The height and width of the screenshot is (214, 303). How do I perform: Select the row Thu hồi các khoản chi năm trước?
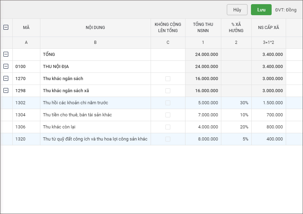coord(75,103)
